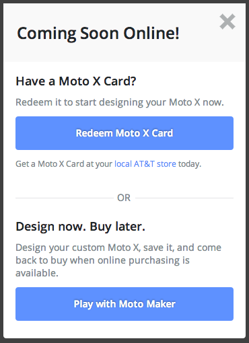Click the word "today." after the store link
This screenshot has width=249, height=343.
(190, 164)
